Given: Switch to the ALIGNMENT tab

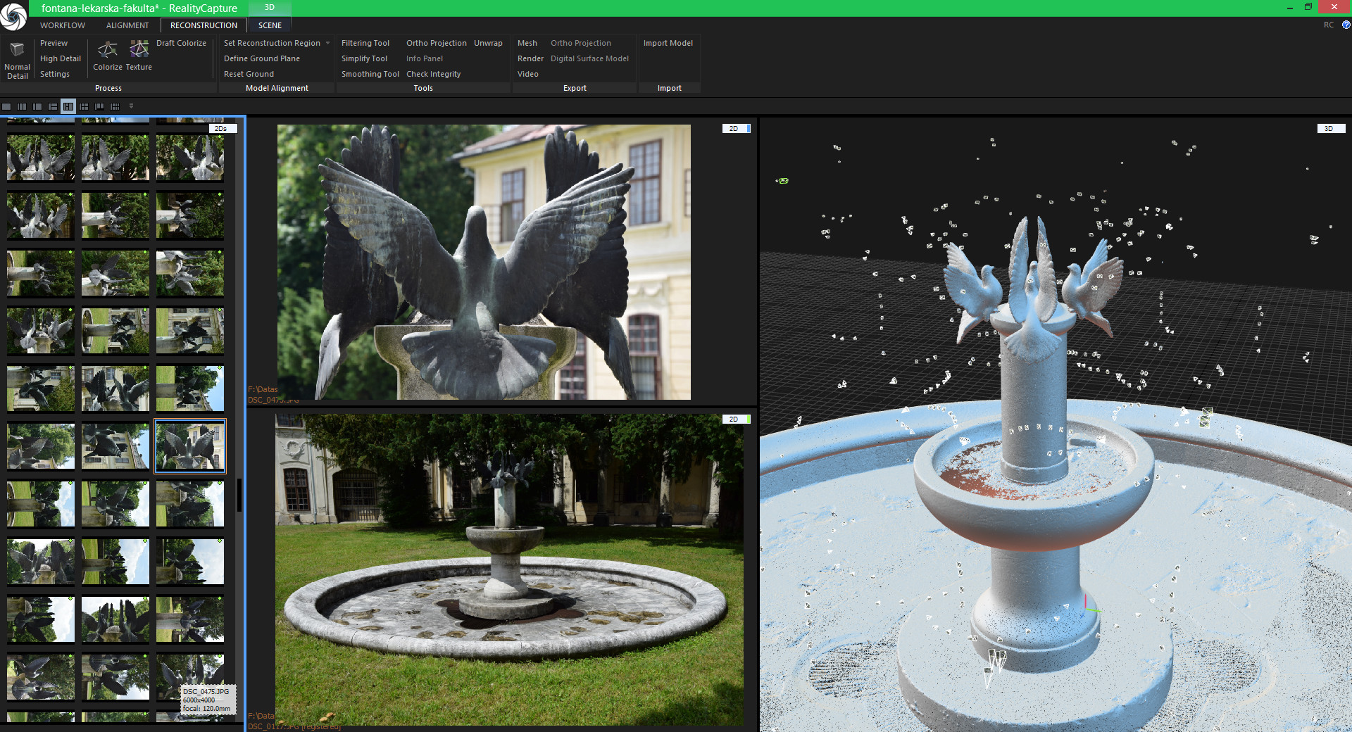Looking at the screenshot, I should click(127, 25).
